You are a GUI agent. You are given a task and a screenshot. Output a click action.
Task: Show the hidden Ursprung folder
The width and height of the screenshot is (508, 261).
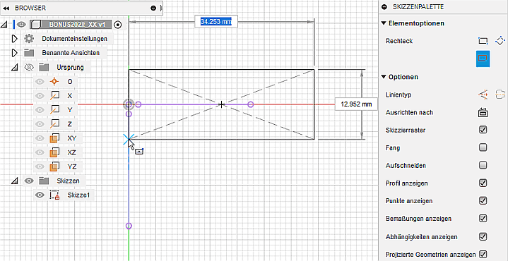click(x=29, y=67)
